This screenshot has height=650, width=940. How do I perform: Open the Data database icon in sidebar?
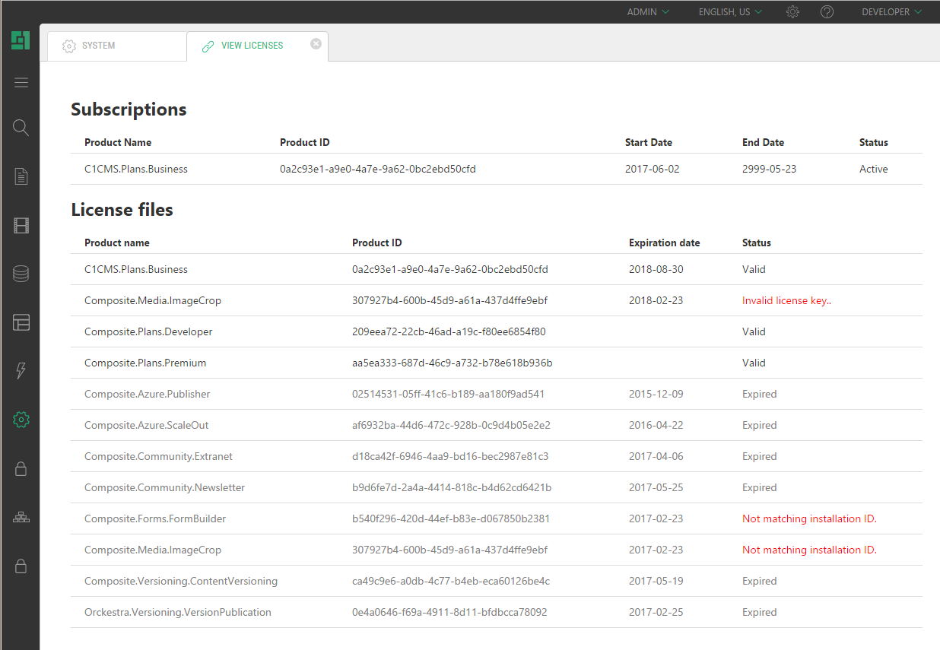[21, 274]
